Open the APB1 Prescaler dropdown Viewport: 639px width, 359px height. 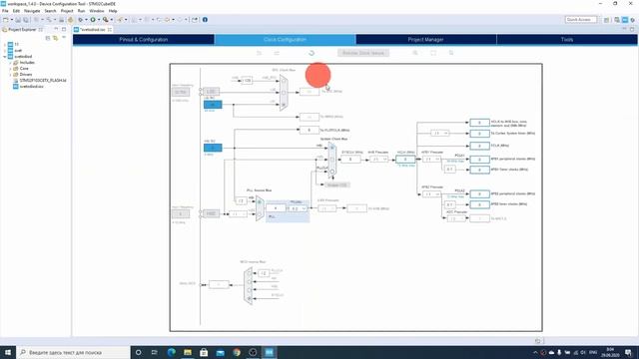coord(432,160)
